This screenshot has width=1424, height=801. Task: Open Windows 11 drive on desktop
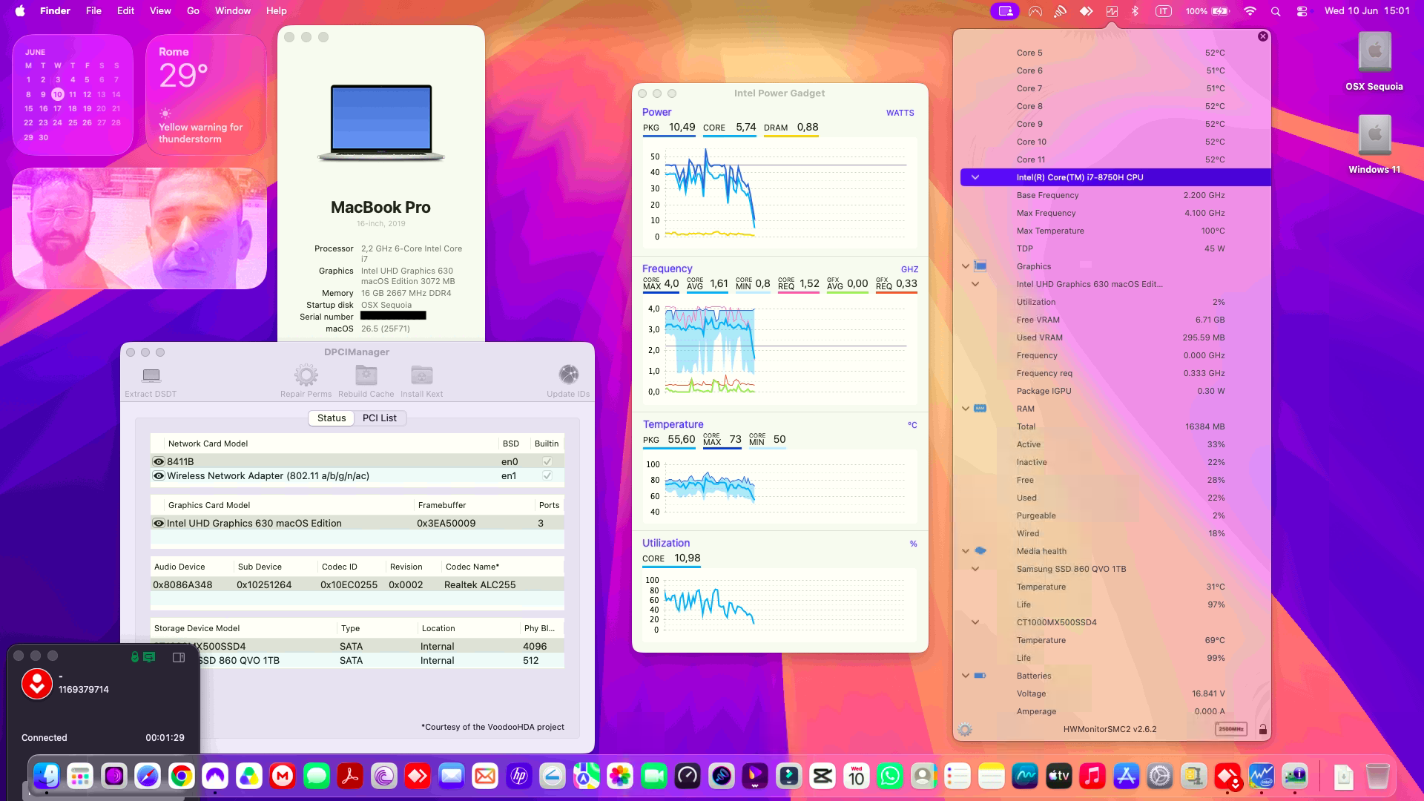click(1374, 145)
